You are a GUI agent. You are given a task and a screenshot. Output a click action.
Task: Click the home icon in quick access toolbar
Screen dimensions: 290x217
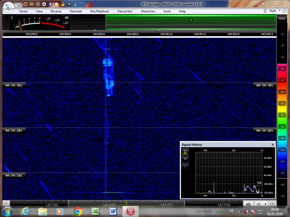click(19, 4)
